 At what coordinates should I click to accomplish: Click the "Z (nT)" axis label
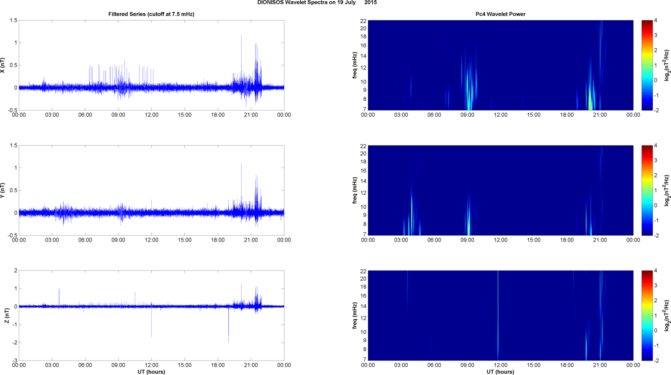7,316
